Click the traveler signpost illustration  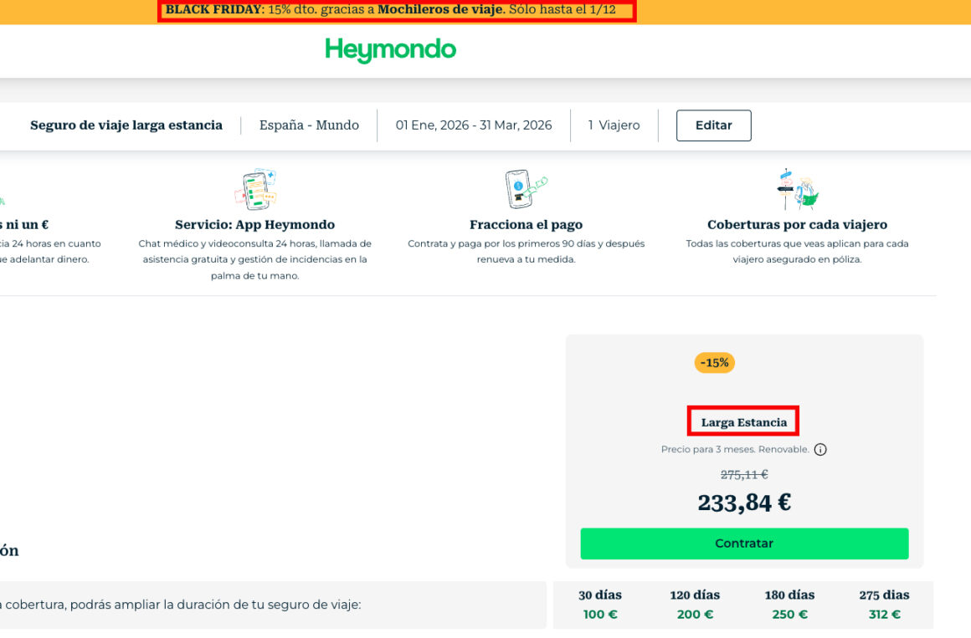point(797,189)
